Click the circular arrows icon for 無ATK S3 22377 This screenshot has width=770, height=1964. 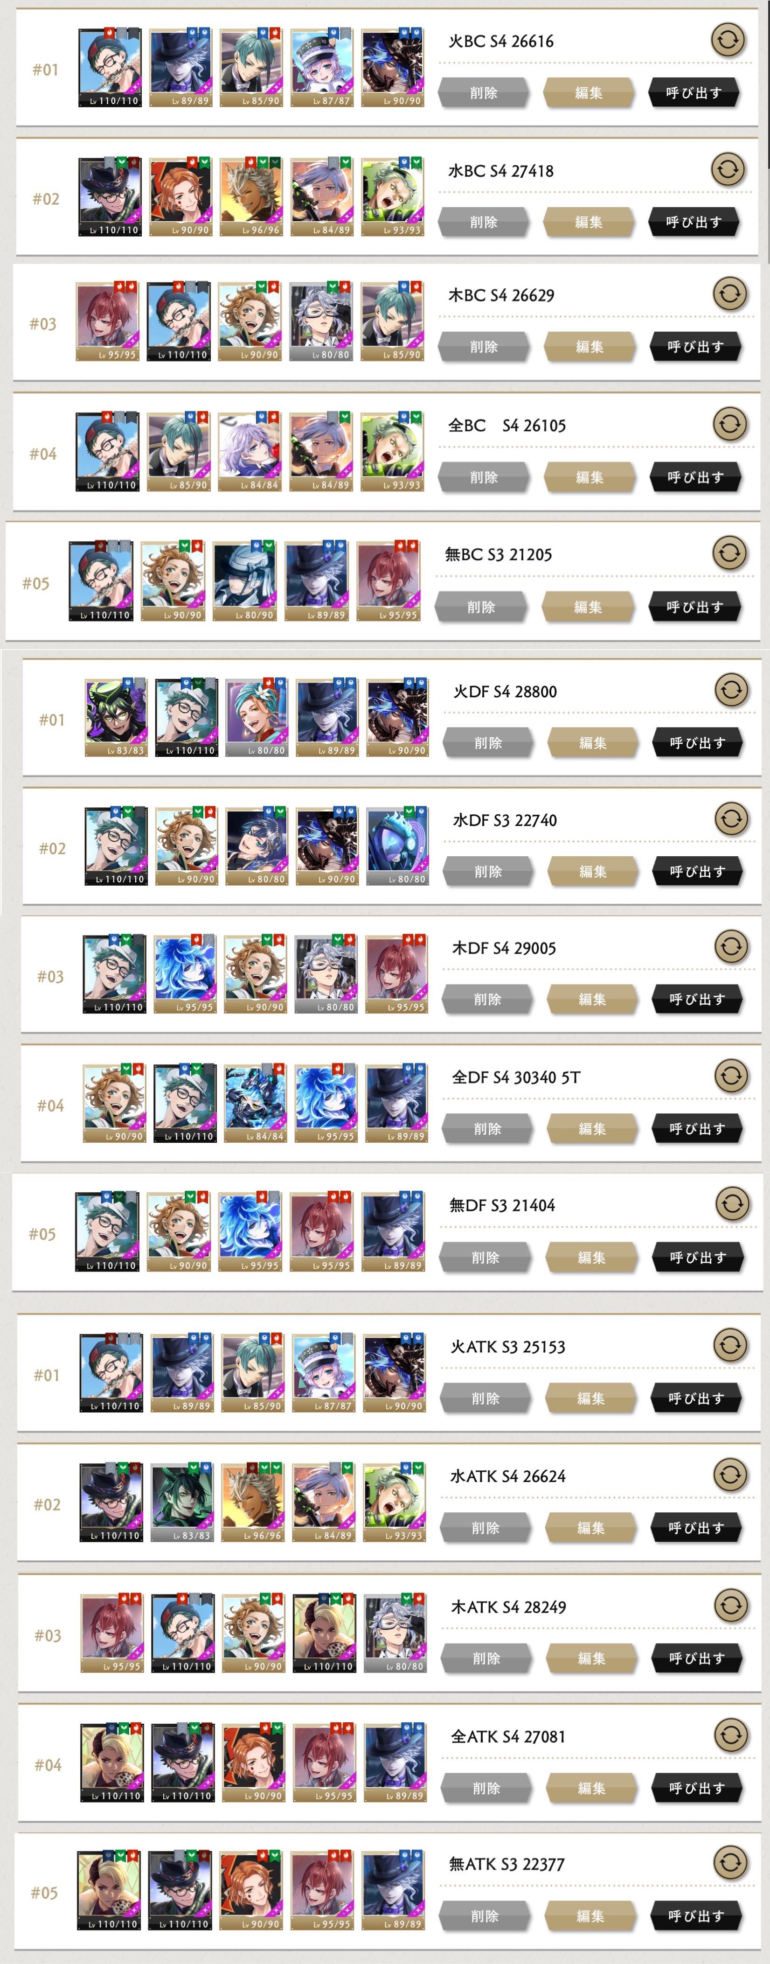click(x=730, y=1863)
